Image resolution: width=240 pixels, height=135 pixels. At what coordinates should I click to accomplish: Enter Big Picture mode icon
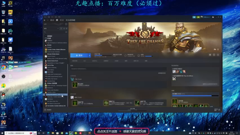tap(213, 17)
